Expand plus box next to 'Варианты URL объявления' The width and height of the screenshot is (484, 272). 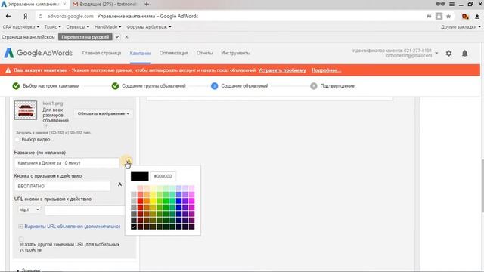[x=20, y=227]
